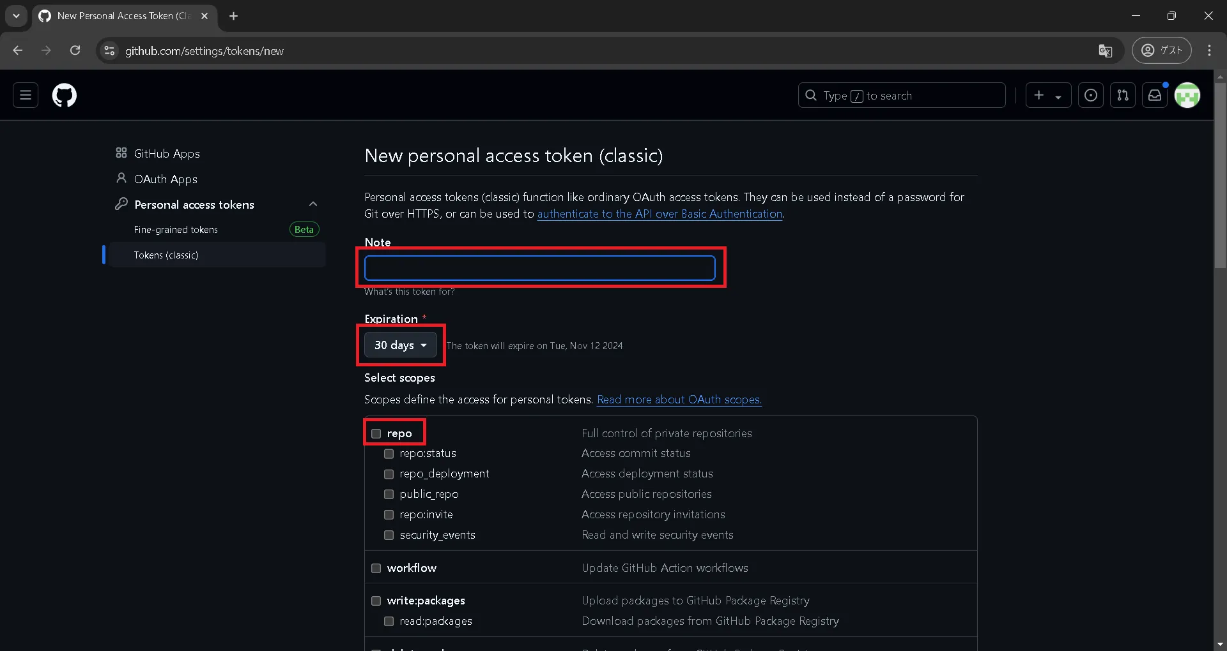1227x651 pixels.
Task: Check the write:packages checkbox
Action: (376, 601)
